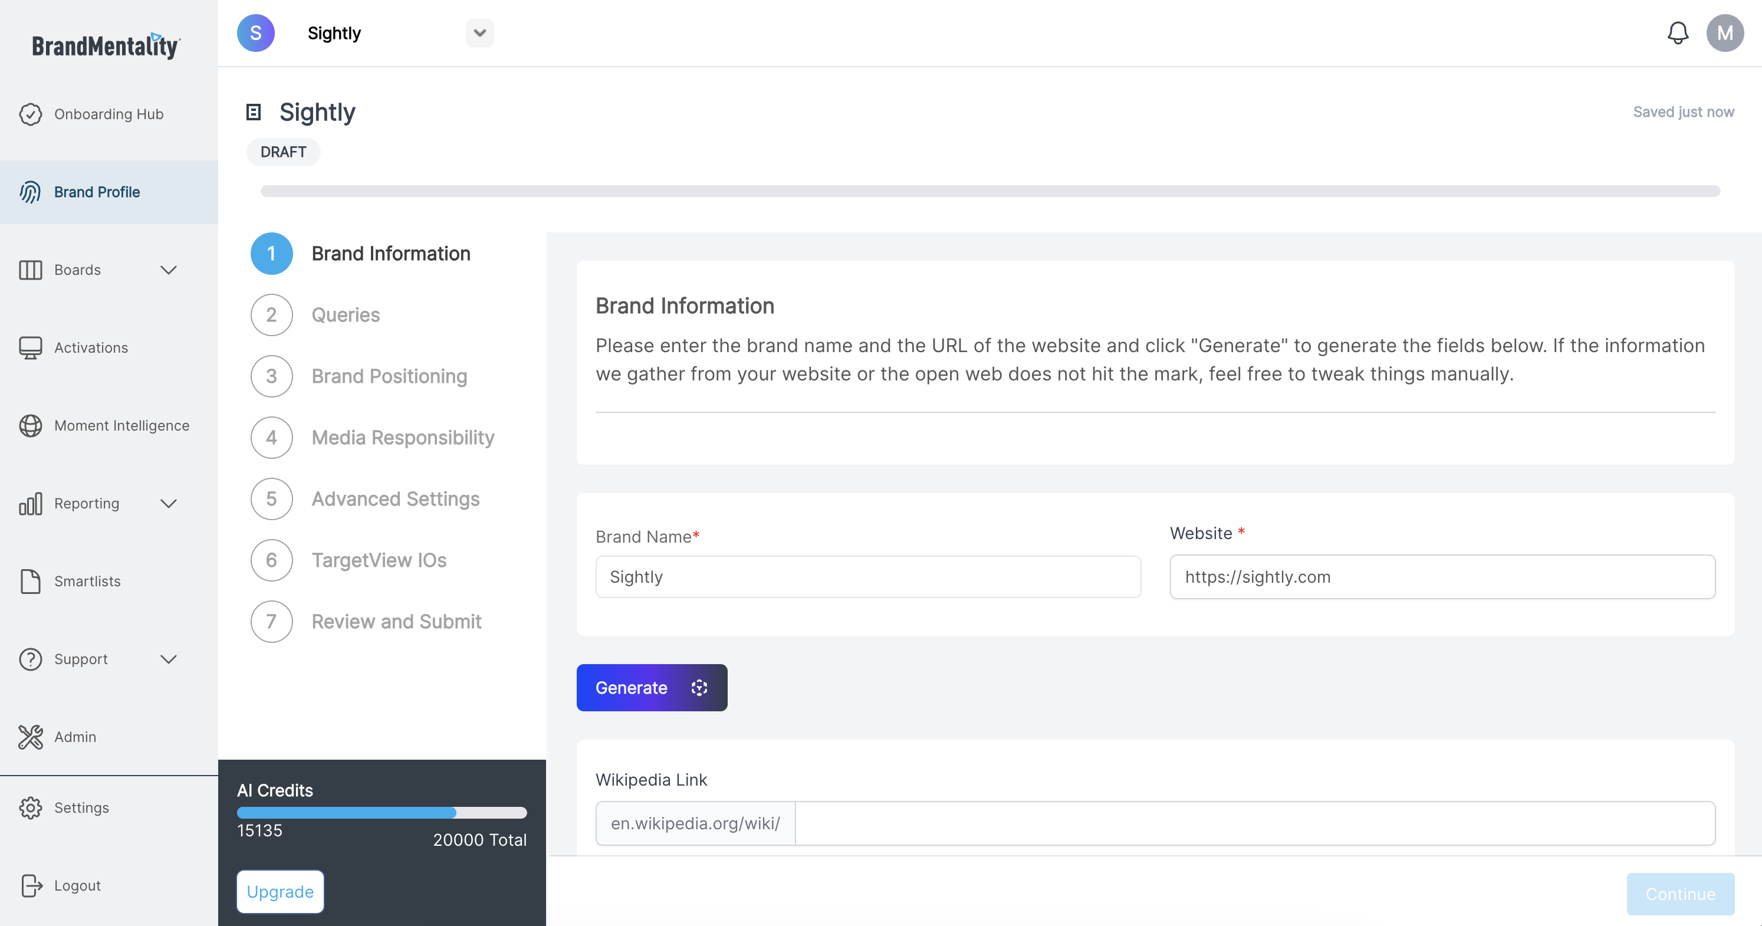Open the user avatar M menu

(x=1724, y=33)
